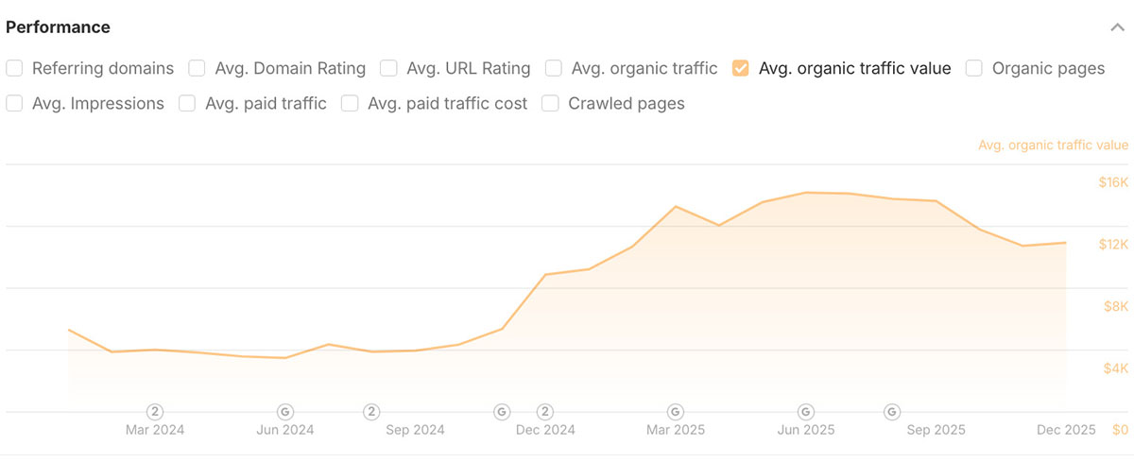Tick the Avg. Domain Rating checkbox
The image size is (1134, 462).
[197, 68]
